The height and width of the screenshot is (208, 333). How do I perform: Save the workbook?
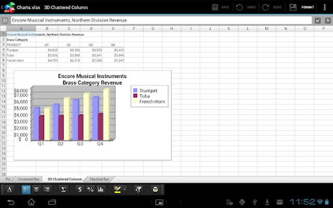[221, 7]
